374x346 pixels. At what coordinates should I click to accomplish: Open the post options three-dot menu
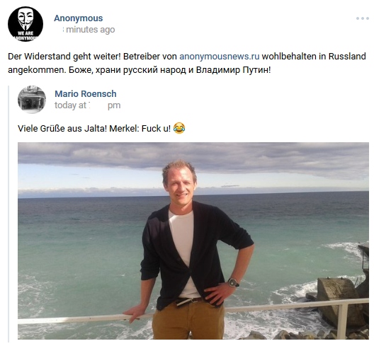click(x=363, y=18)
